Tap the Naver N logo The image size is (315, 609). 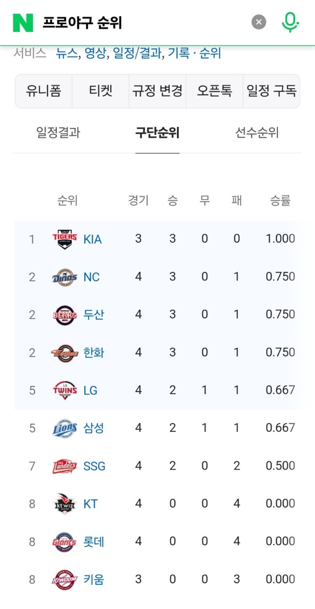click(23, 23)
